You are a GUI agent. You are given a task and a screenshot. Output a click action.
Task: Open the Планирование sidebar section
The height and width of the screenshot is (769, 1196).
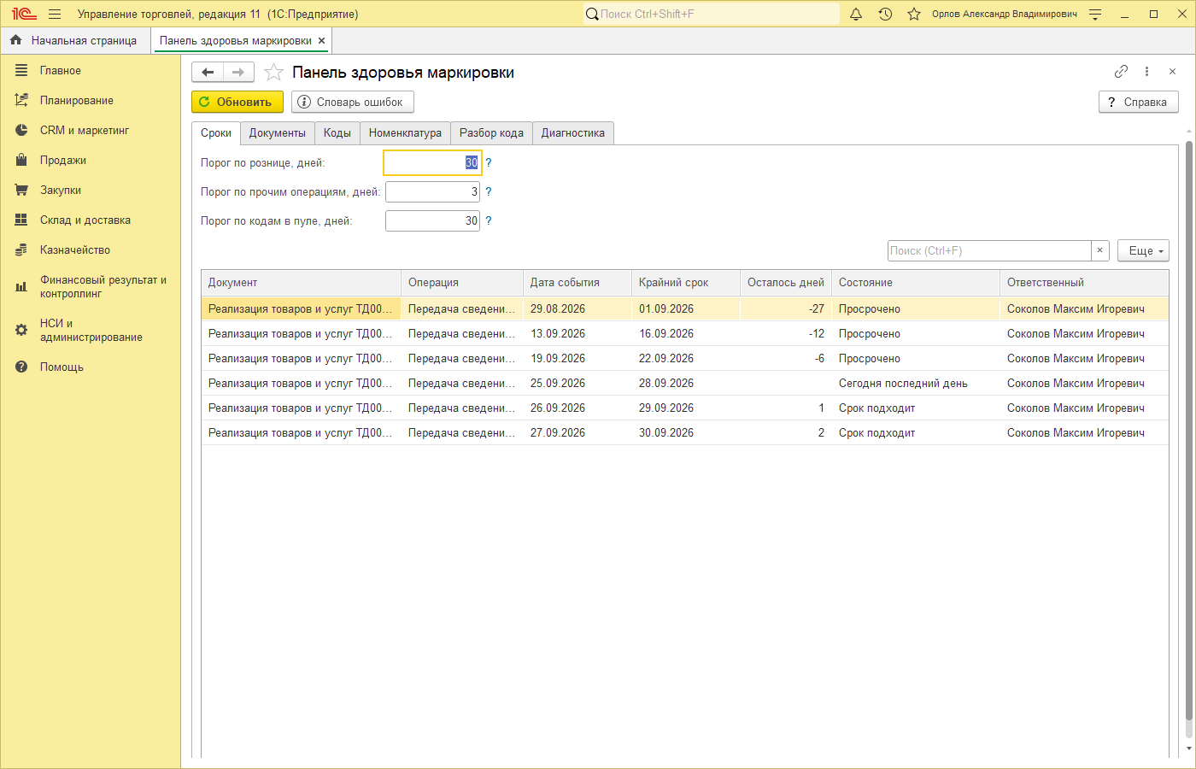coord(91,100)
